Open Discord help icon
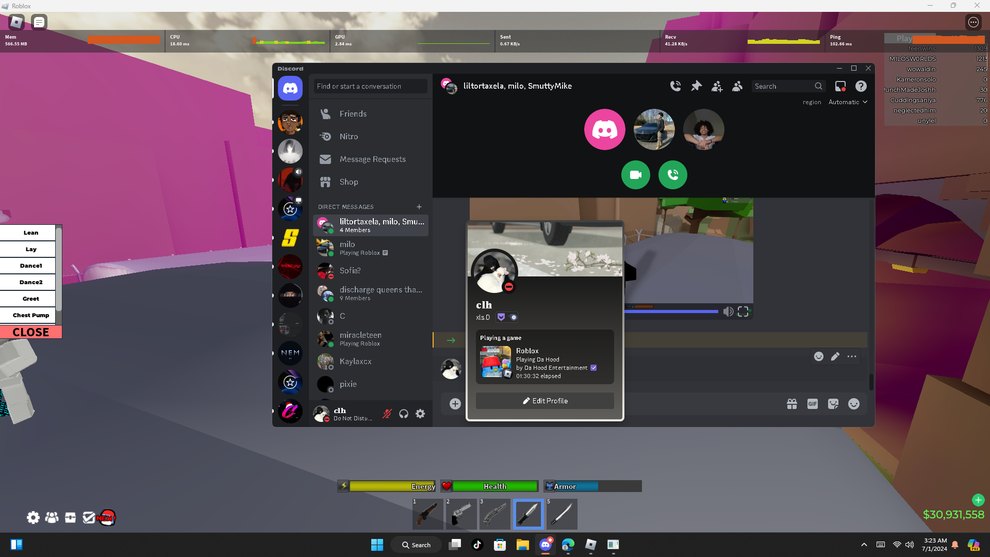 (x=861, y=86)
